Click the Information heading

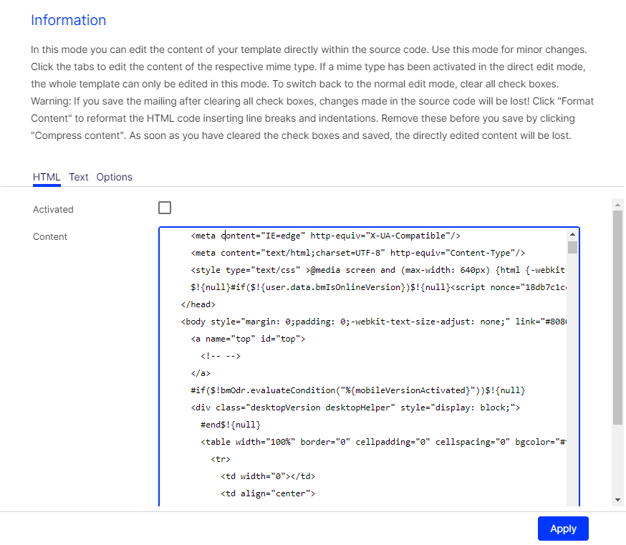click(x=68, y=20)
